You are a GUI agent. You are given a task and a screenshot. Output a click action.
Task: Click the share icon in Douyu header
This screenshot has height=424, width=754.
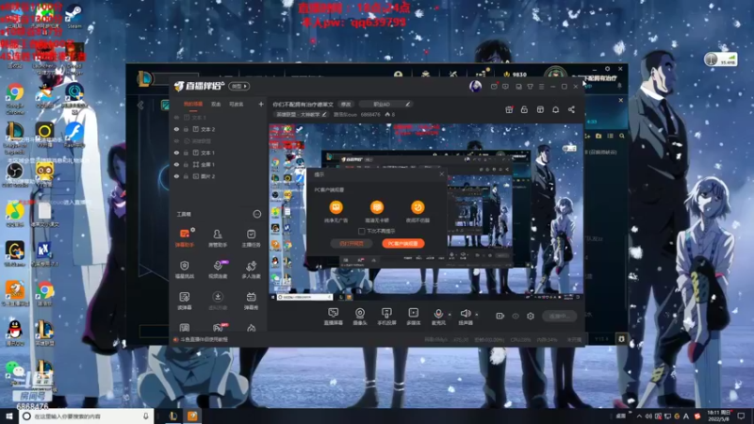(x=571, y=109)
